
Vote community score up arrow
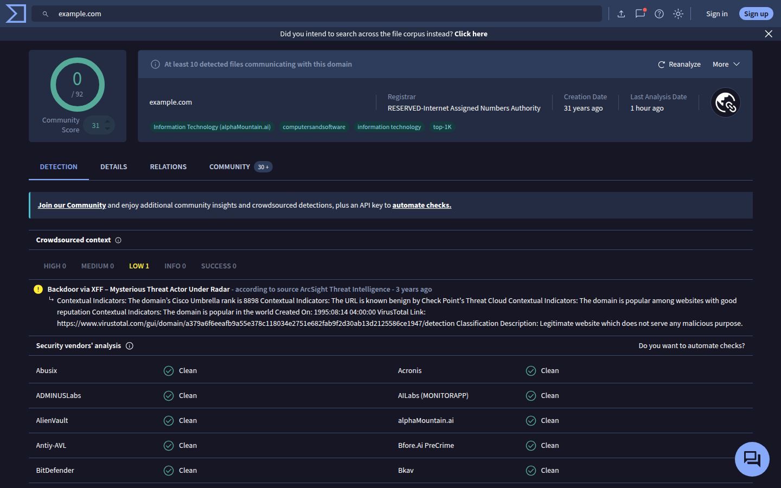click(107, 121)
